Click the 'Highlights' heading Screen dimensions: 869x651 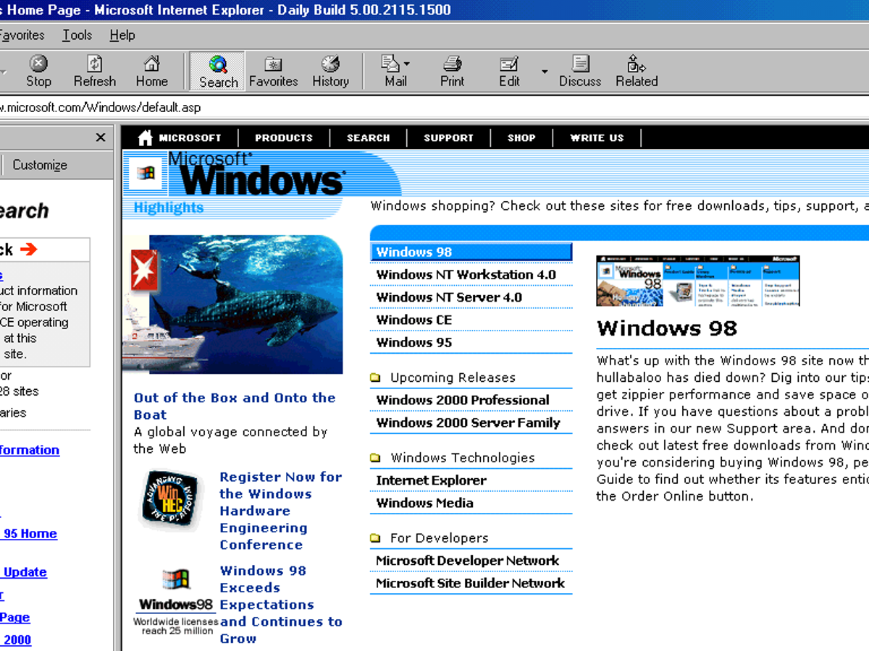coord(168,208)
